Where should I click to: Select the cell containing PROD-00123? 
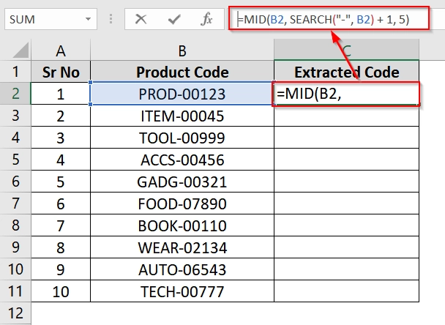pyautogui.click(x=182, y=94)
